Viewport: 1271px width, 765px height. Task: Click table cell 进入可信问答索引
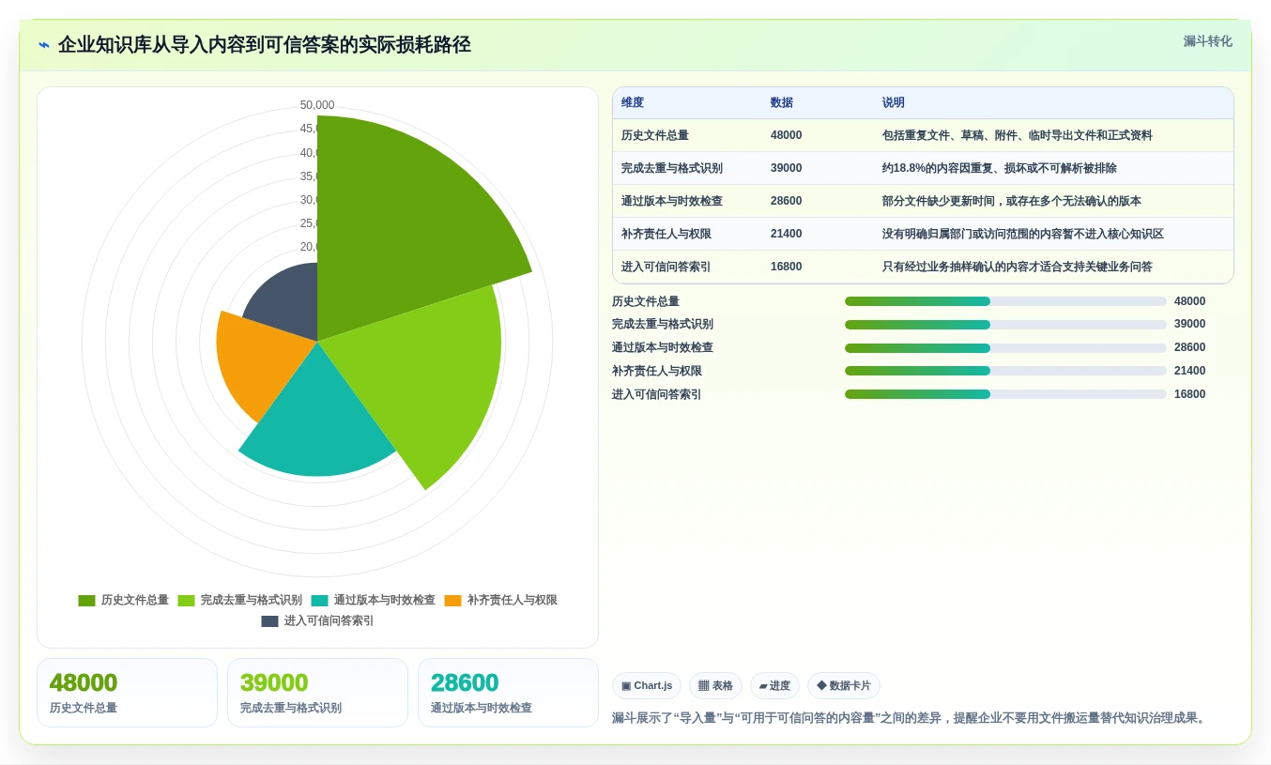click(x=666, y=268)
